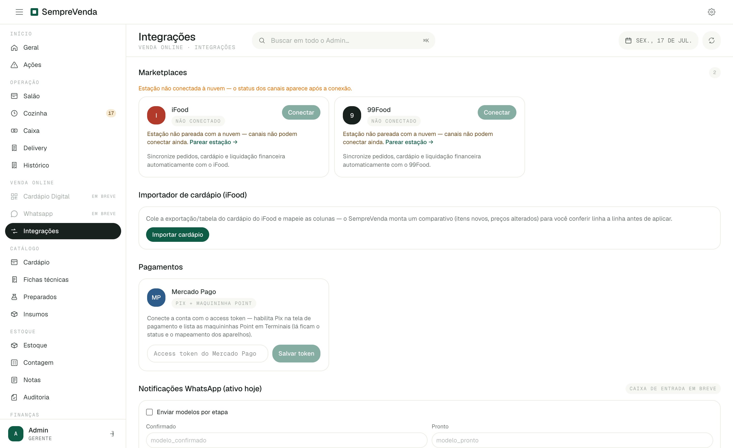Click the SempreVenda logo icon
This screenshot has width=733, height=448.
[34, 12]
